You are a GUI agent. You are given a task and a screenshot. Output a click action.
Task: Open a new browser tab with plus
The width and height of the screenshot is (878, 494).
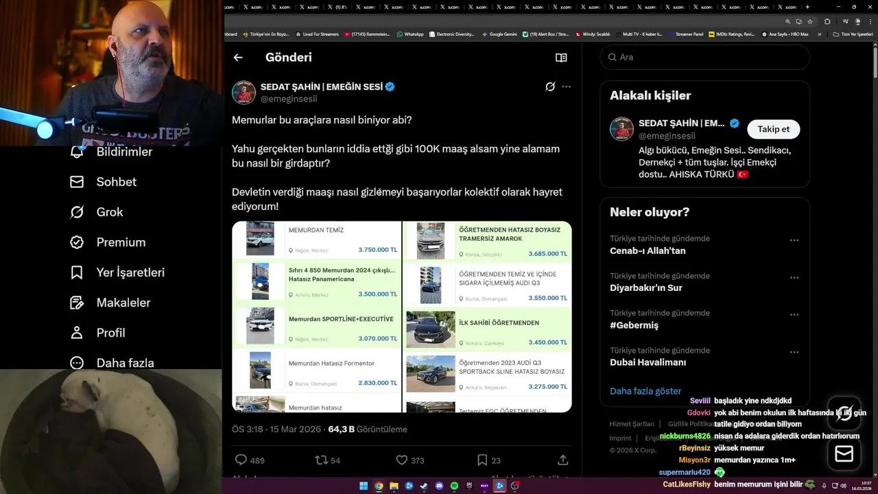[x=807, y=7]
